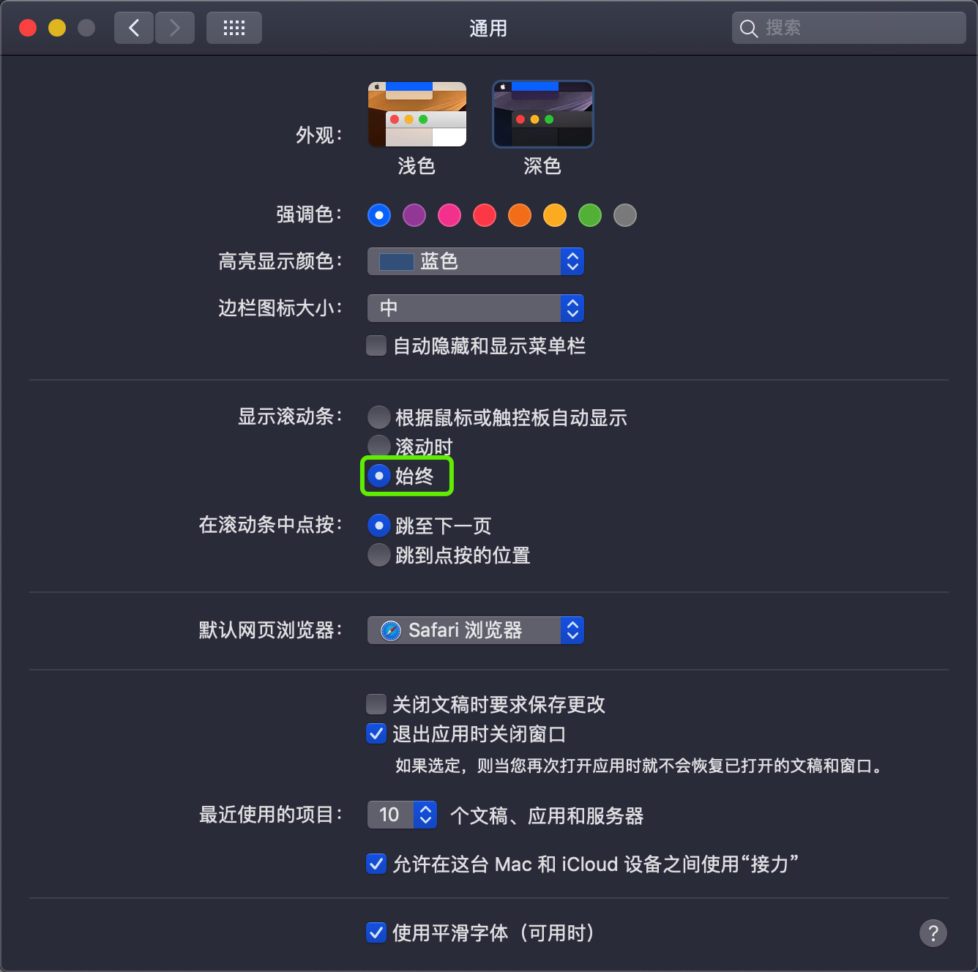Select the 浅色 light appearance thumbnail
The image size is (978, 972).
(417, 114)
